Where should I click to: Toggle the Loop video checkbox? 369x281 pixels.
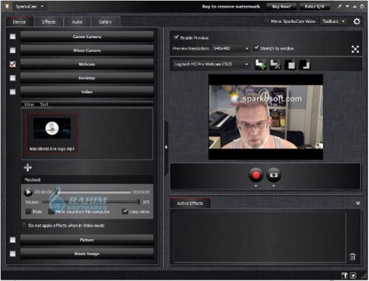(x=125, y=211)
